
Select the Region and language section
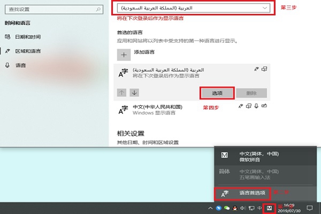(22, 51)
